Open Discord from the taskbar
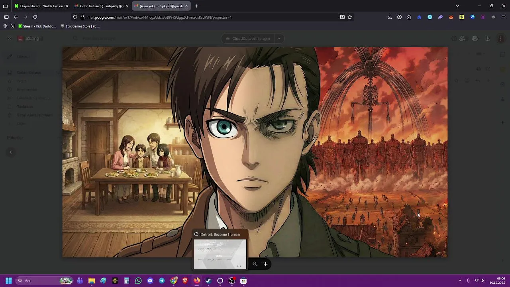Image resolution: width=510 pixels, height=287 pixels. tap(150, 281)
